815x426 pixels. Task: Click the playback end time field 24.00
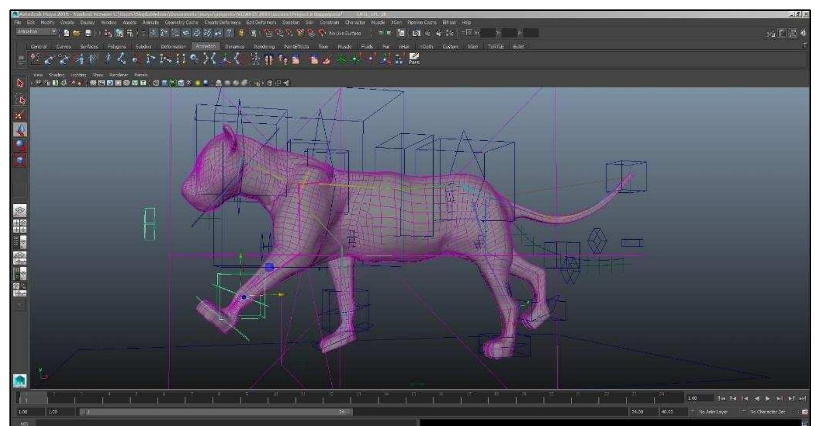(644, 412)
